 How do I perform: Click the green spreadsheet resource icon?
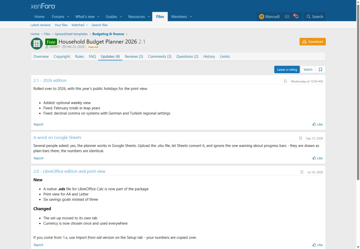tap(37, 43)
